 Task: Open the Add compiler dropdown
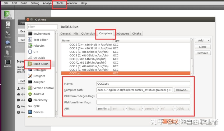pos(203,40)
